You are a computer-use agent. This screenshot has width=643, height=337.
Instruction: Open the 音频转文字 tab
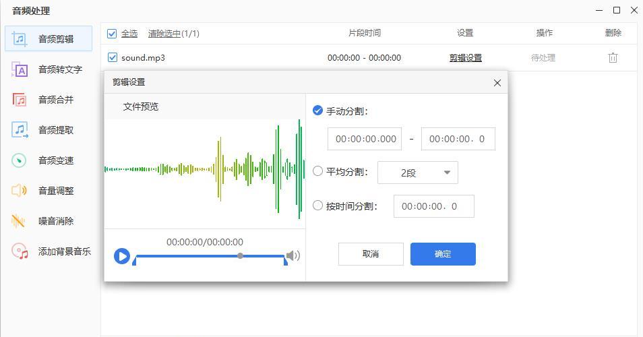tap(49, 69)
